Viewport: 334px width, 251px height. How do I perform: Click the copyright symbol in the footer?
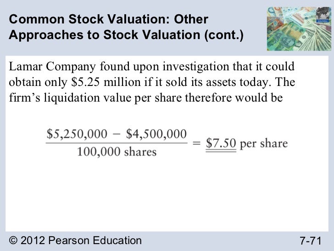coord(13,240)
